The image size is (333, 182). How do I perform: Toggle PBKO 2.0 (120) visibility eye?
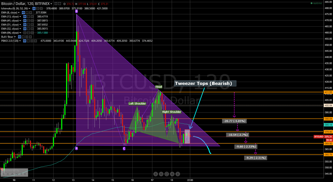pyautogui.click(x=24, y=41)
